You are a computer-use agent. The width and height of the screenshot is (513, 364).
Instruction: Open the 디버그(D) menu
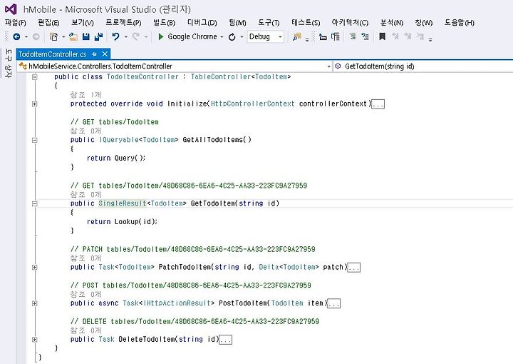(202, 23)
